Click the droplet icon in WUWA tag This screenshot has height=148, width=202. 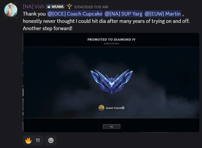click(x=49, y=7)
